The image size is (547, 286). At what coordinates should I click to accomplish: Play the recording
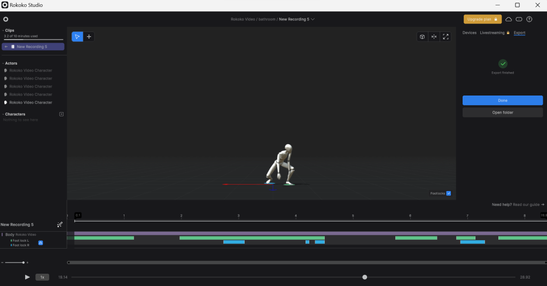27,277
